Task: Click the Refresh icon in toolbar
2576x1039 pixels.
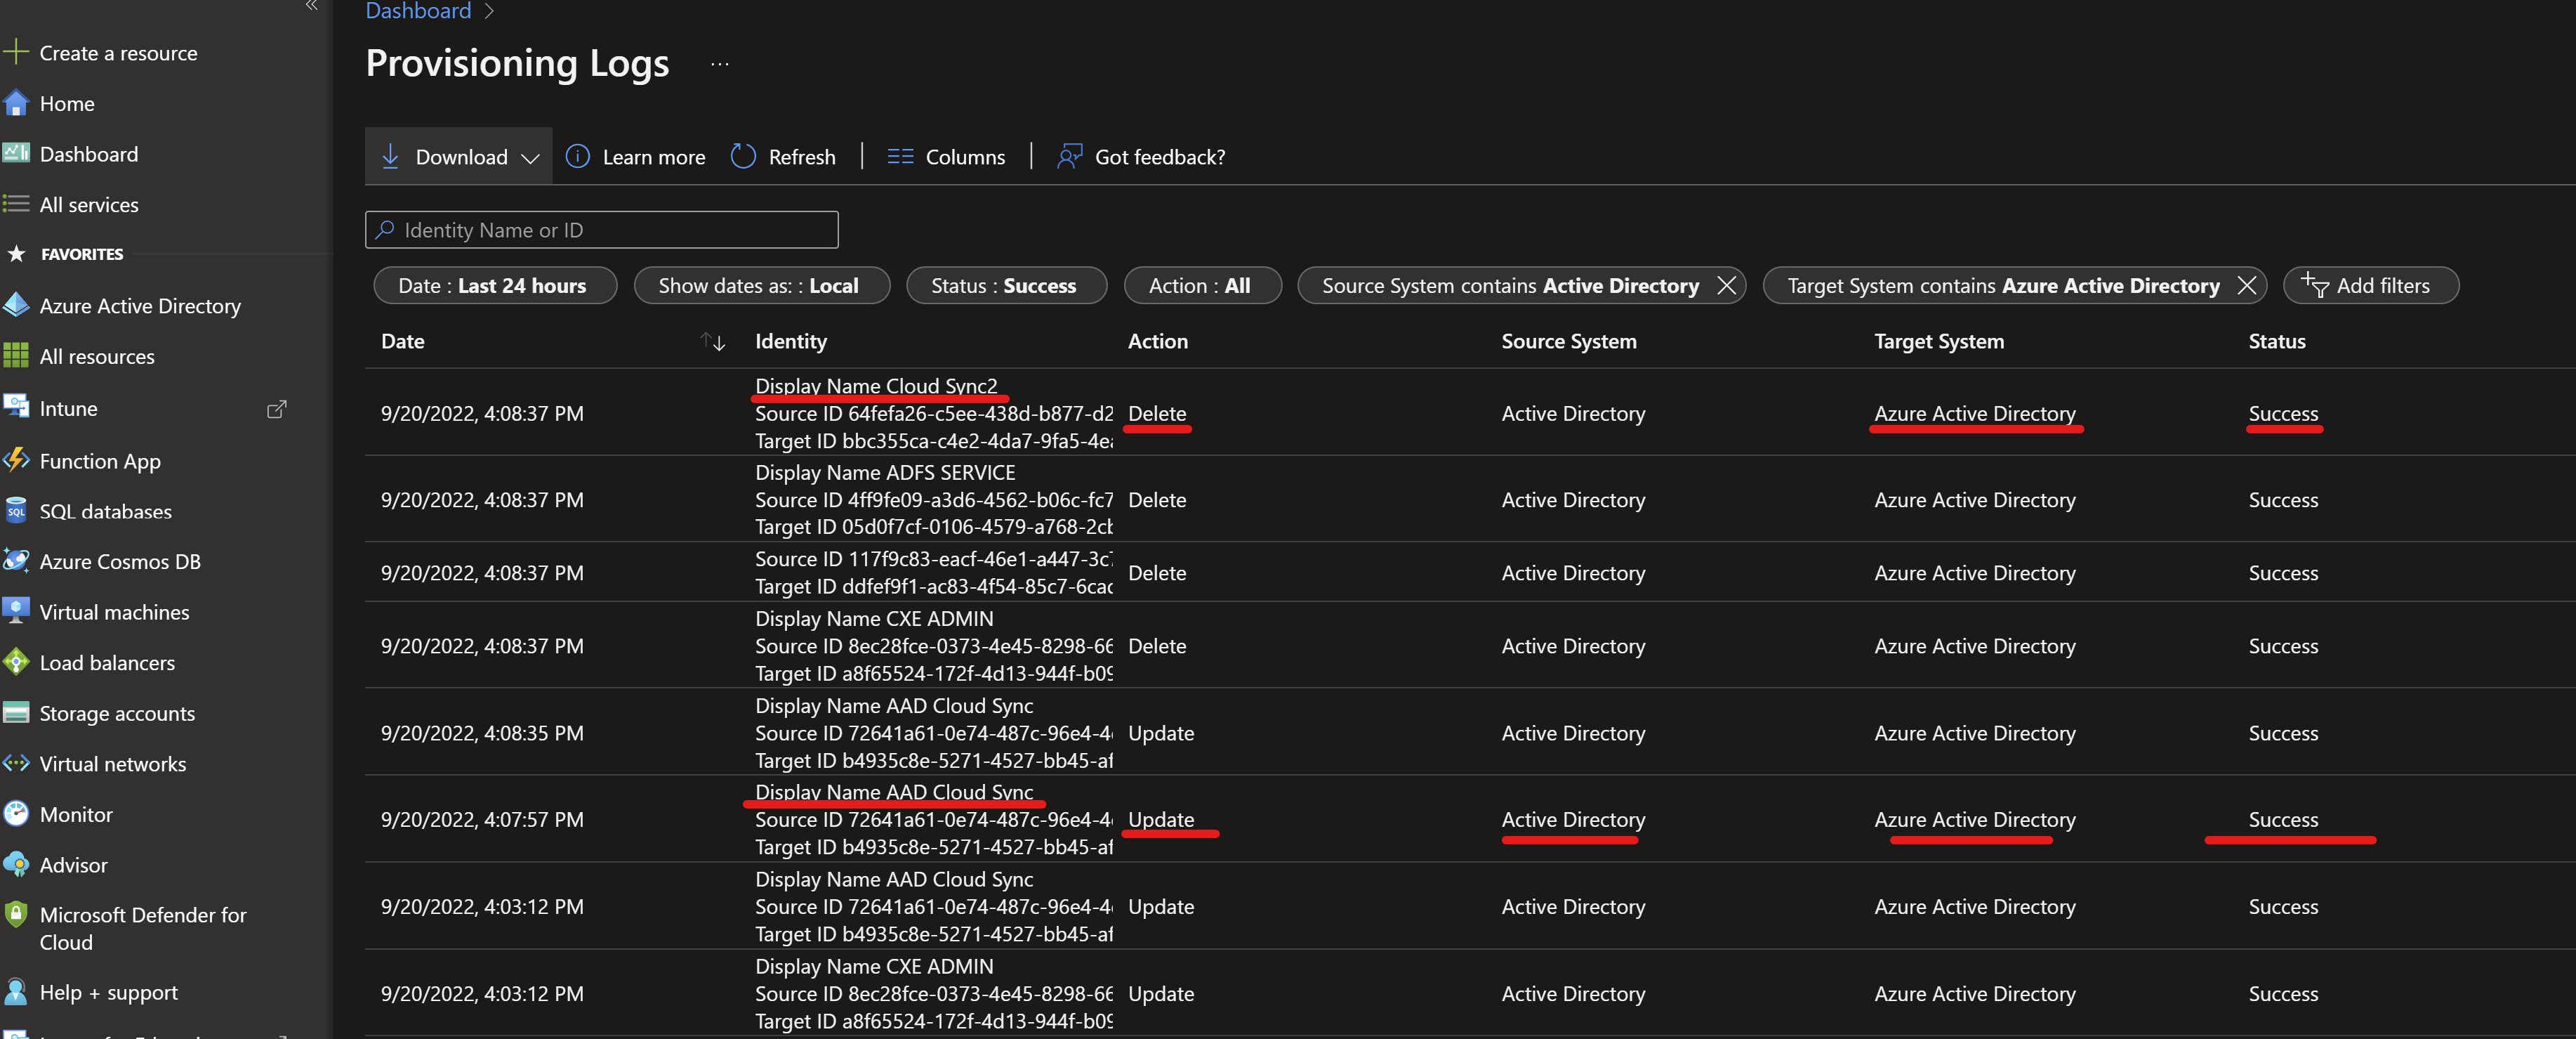Action: (743, 156)
